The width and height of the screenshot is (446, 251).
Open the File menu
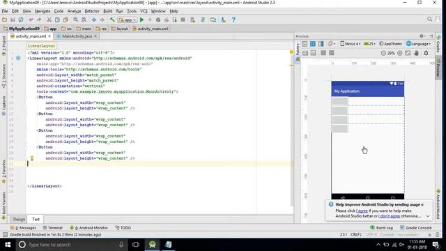[5, 11]
